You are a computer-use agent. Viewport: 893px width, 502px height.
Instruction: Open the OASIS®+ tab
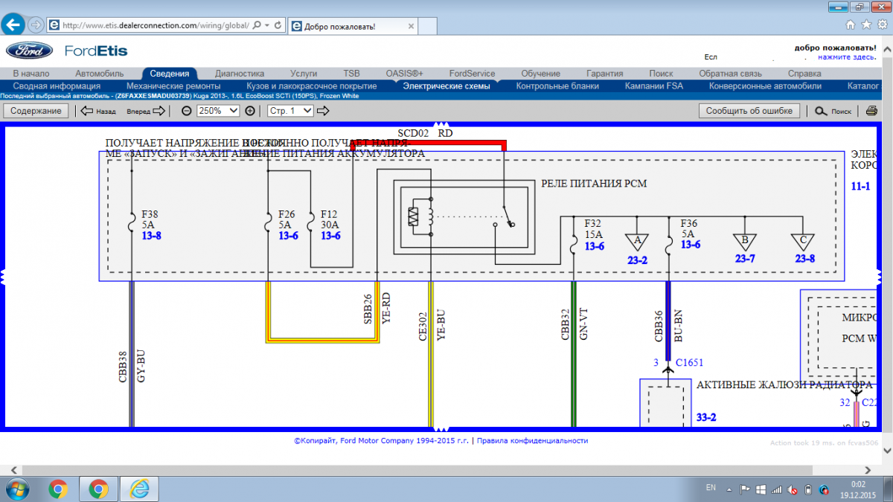tap(404, 74)
